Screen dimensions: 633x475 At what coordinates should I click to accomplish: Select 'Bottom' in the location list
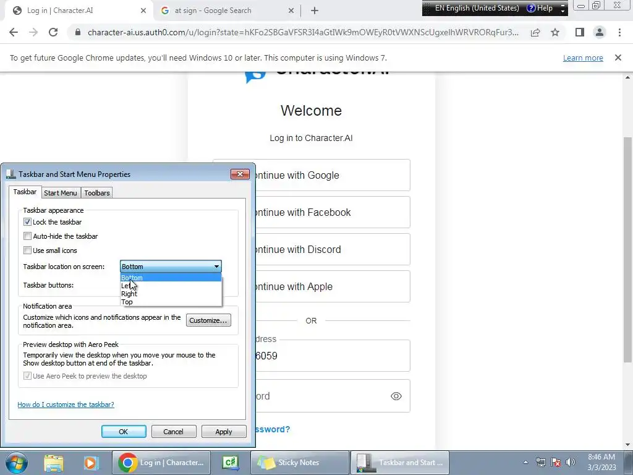coord(171,278)
